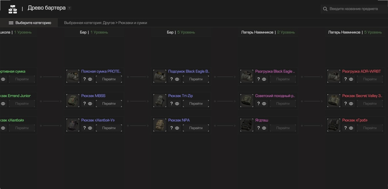This screenshot has width=388, height=189.
Task: Select Бар 1 Уровень column header
Action: point(94,32)
